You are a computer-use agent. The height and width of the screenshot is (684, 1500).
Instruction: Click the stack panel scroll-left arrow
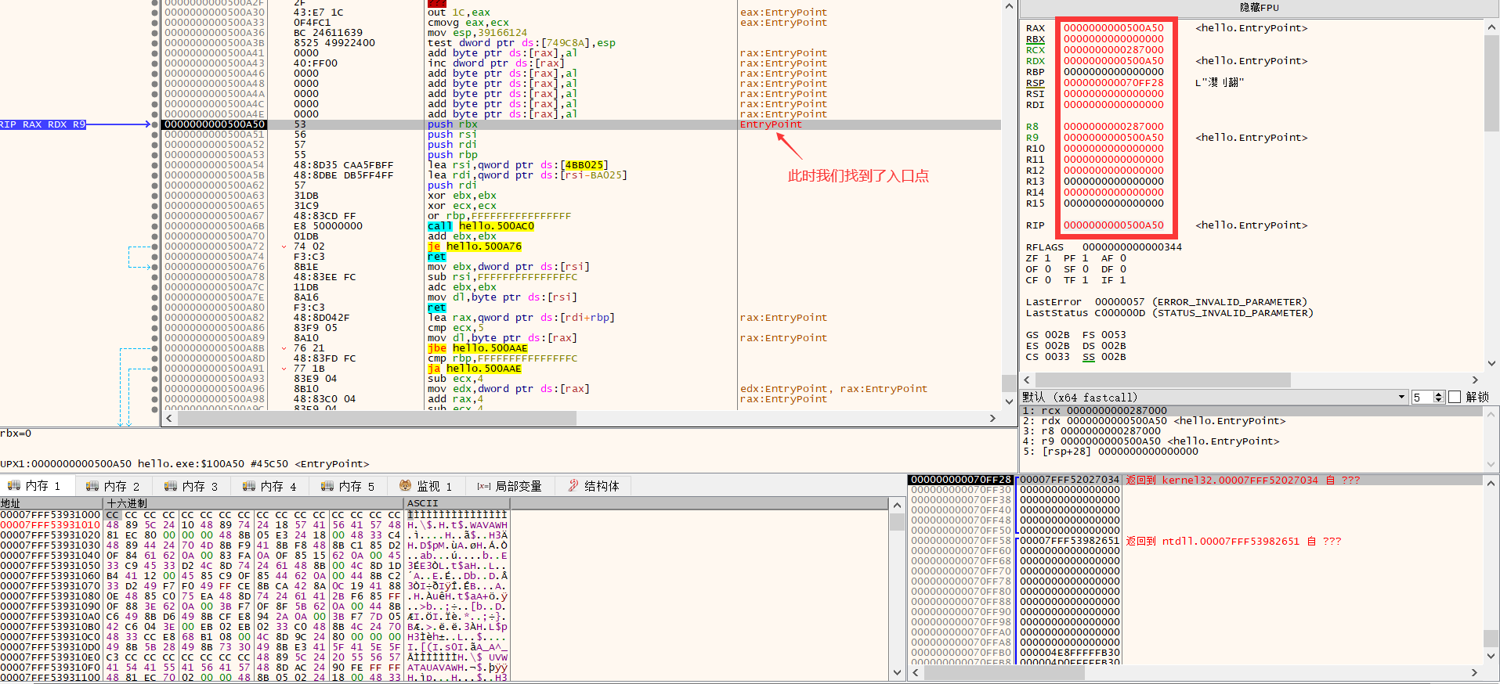tap(916, 672)
